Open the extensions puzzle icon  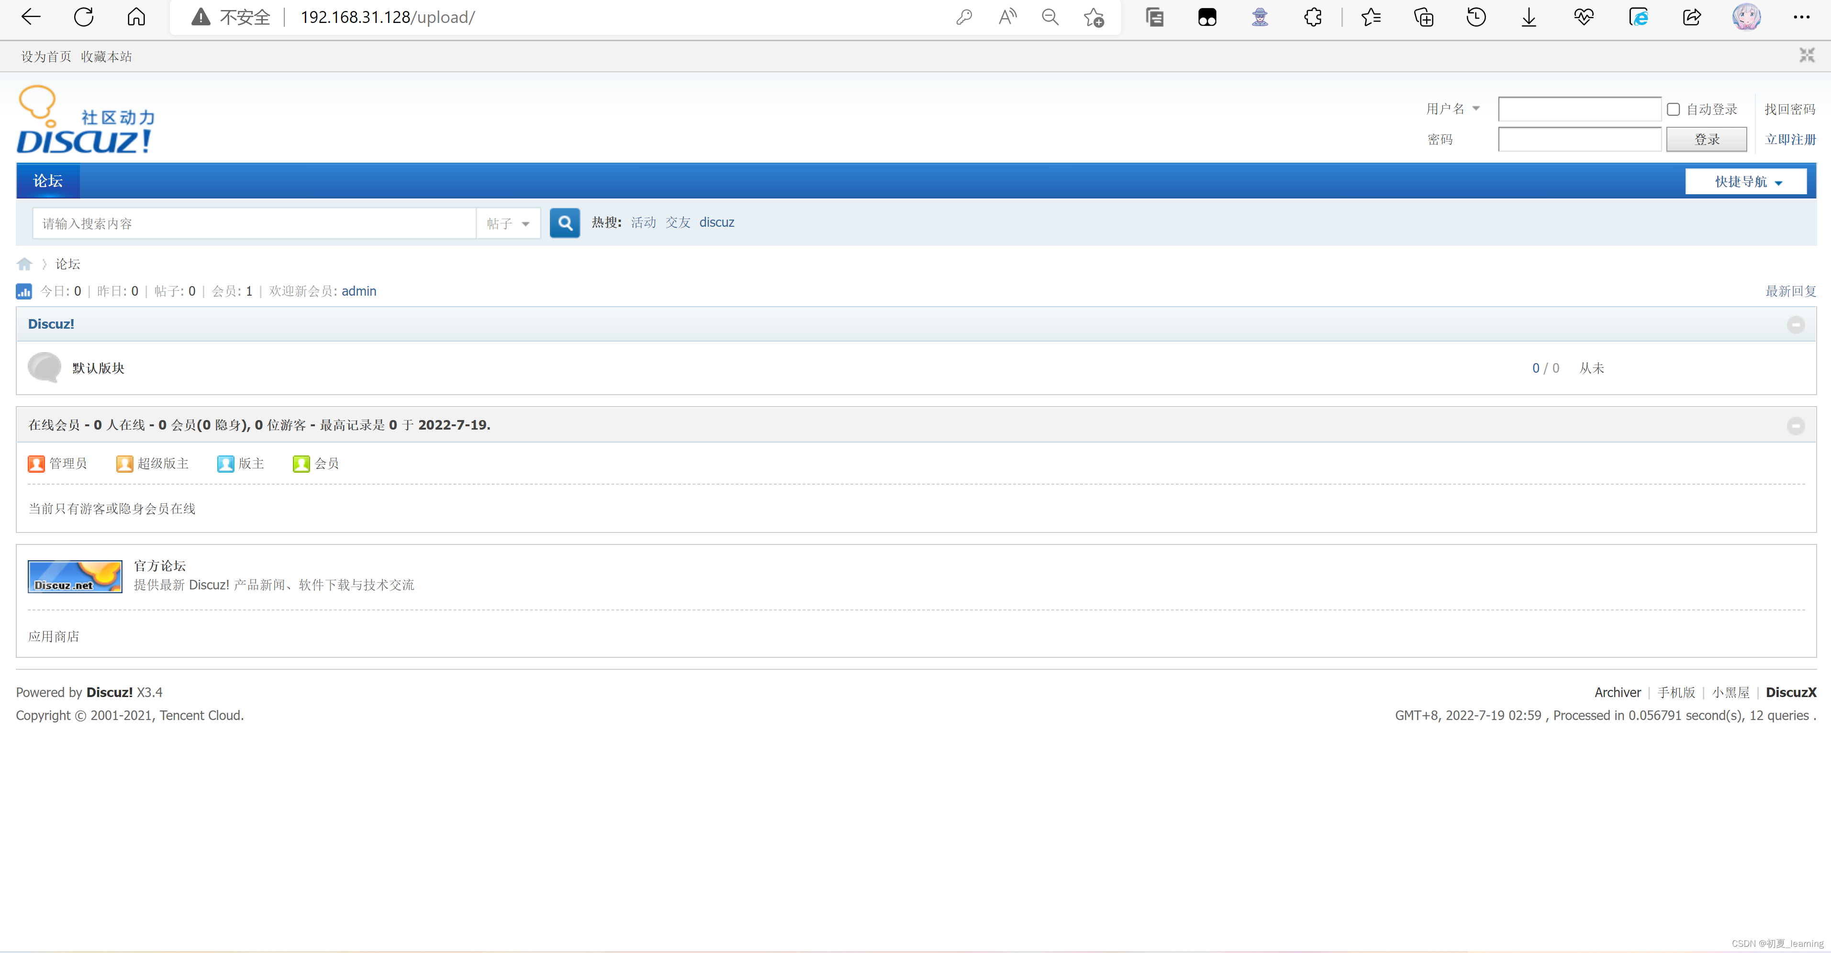[1313, 17]
